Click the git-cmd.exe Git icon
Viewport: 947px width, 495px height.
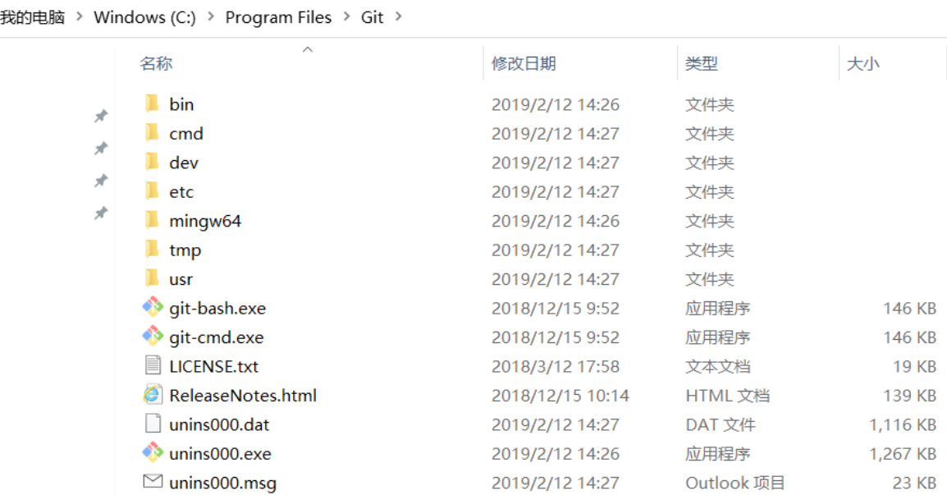click(153, 336)
